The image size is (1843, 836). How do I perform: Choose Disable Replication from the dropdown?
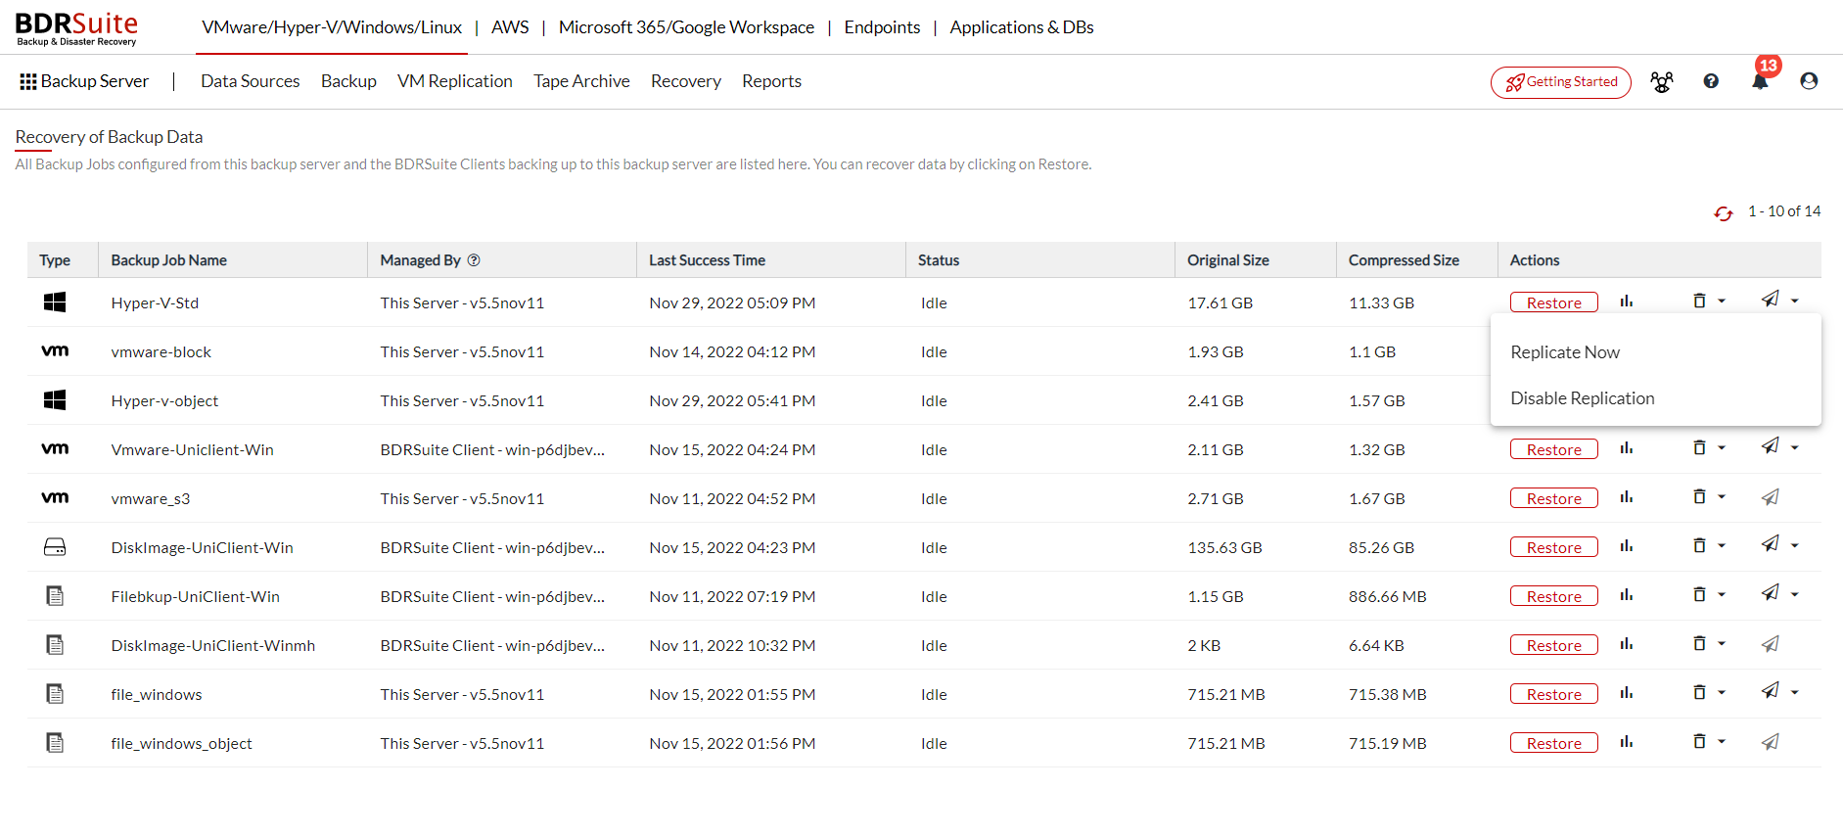(x=1583, y=398)
